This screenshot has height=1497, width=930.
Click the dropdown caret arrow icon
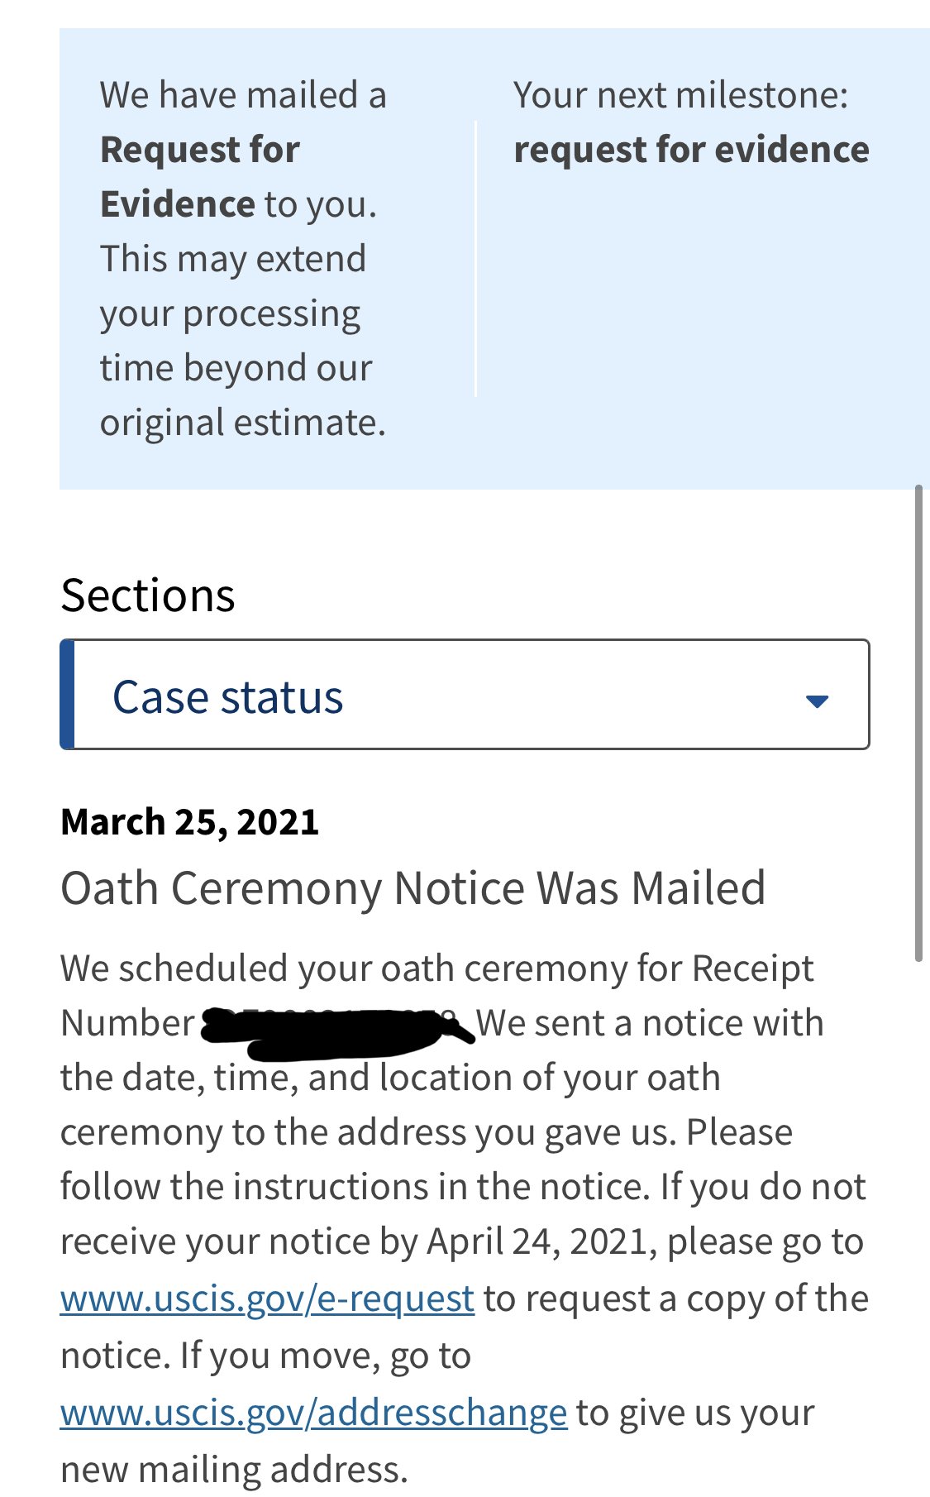click(x=817, y=701)
